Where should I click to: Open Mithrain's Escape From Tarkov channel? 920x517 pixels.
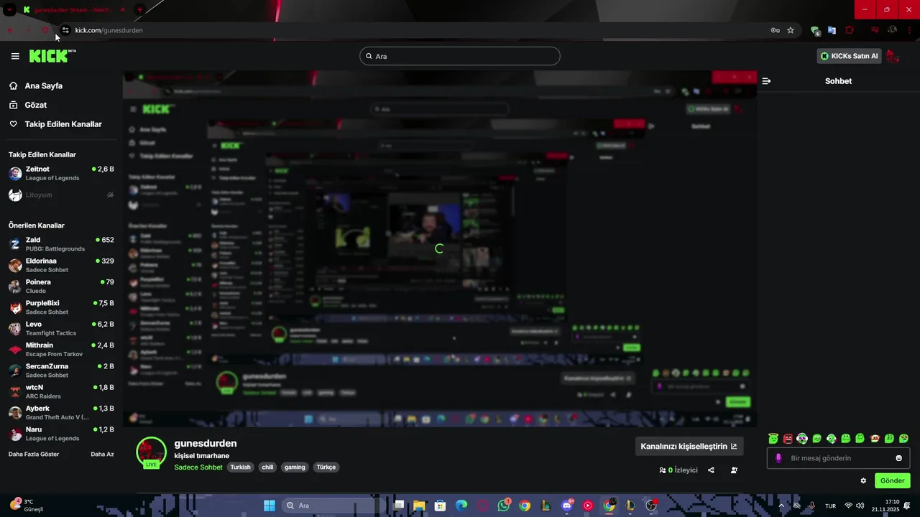(60, 349)
